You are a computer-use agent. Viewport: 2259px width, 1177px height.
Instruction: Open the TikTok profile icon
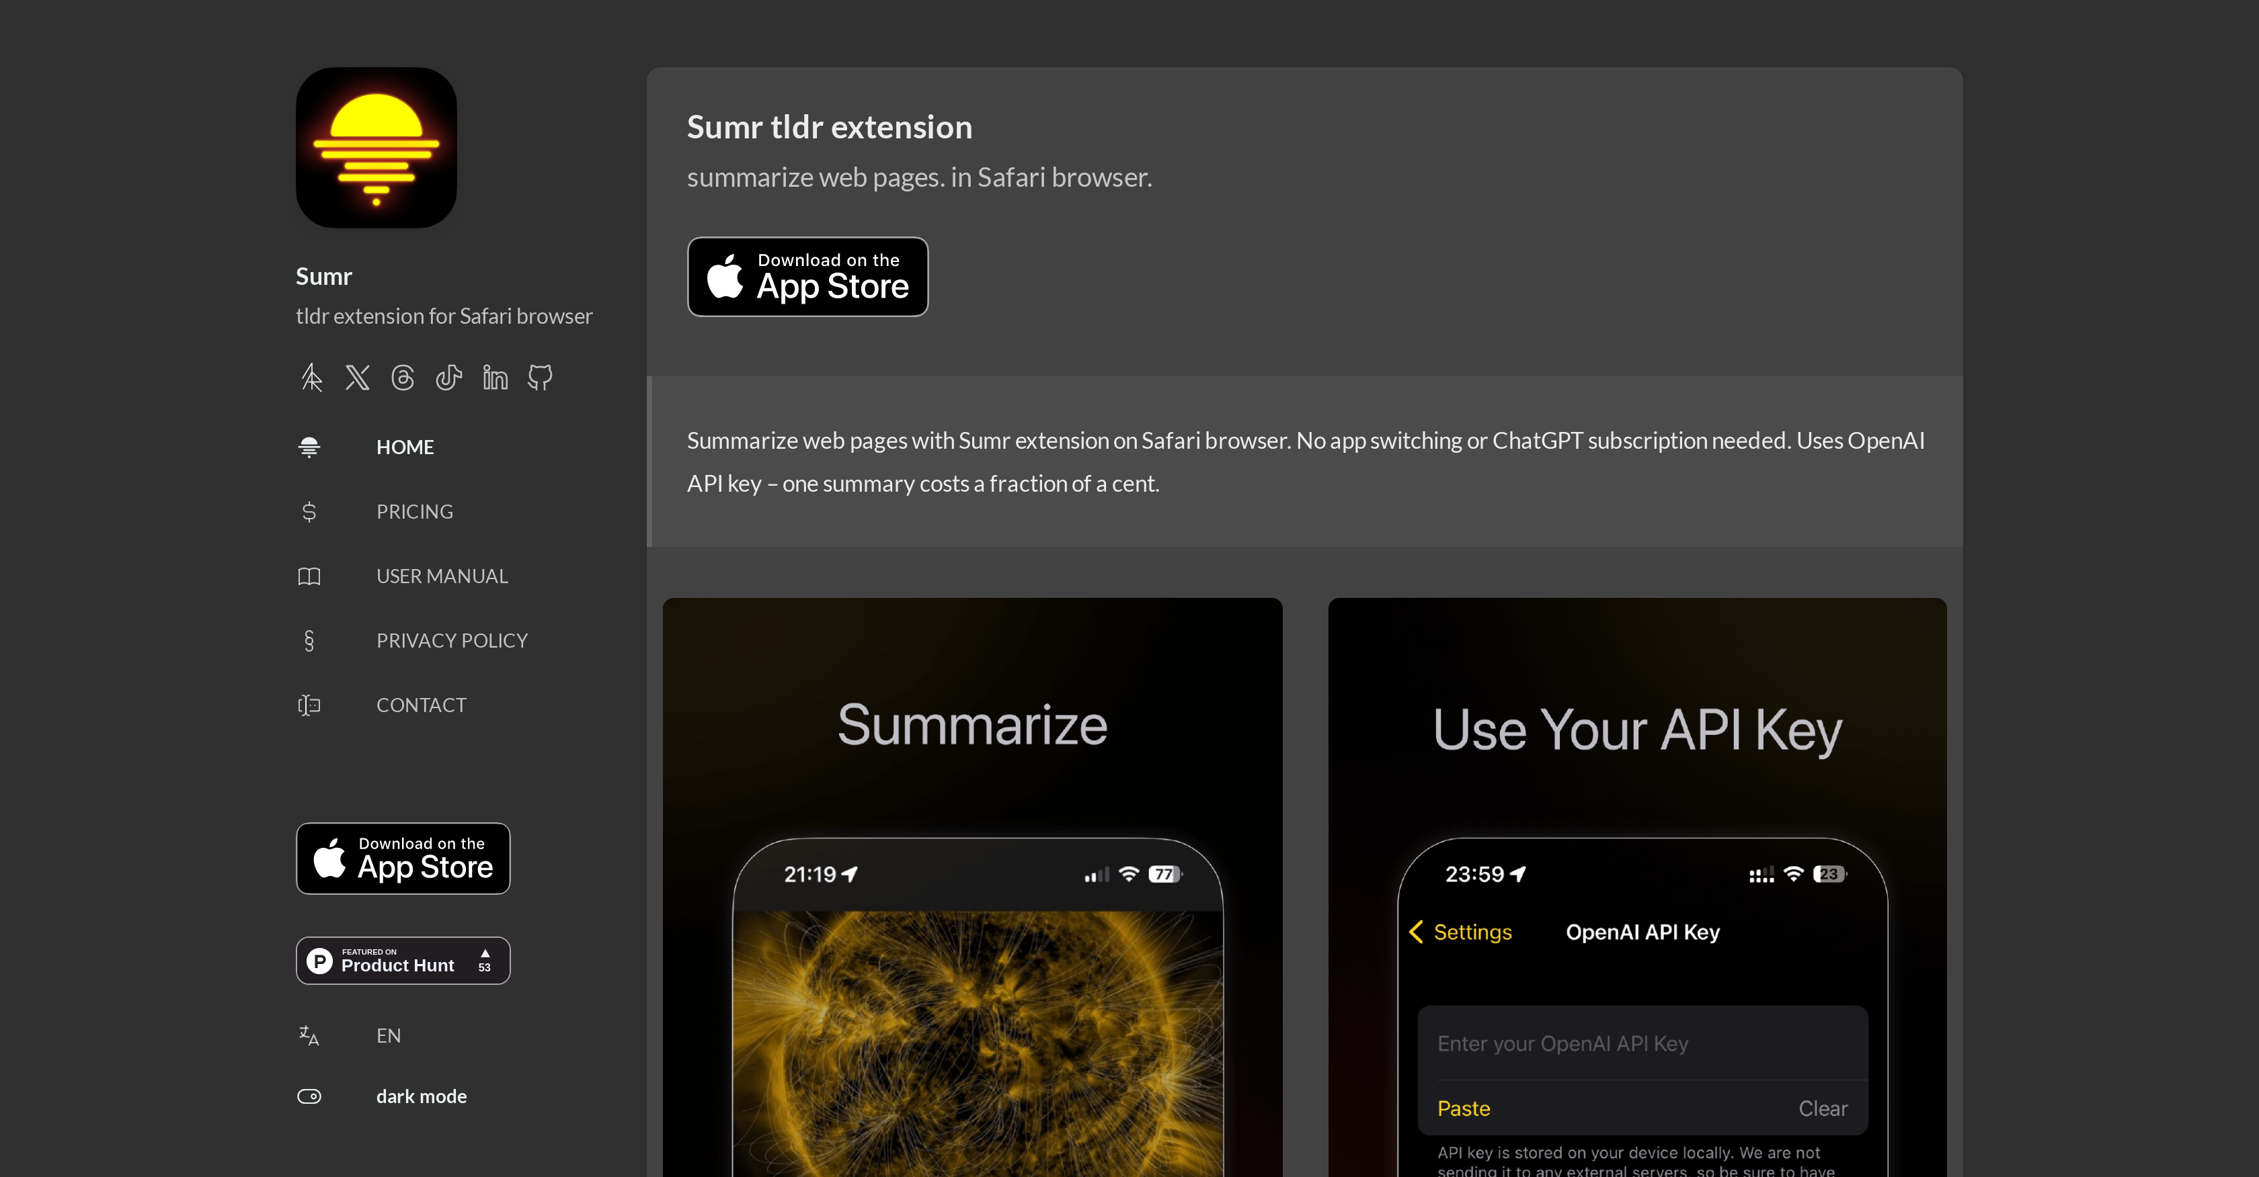(449, 378)
